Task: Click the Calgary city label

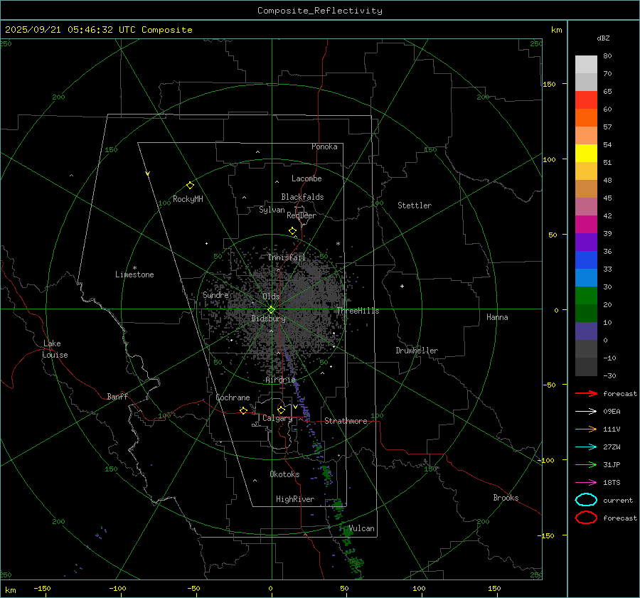Action: point(277,419)
